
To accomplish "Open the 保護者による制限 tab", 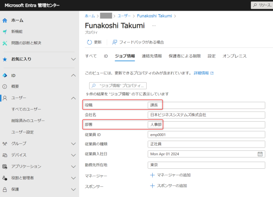I will tap(185, 56).
